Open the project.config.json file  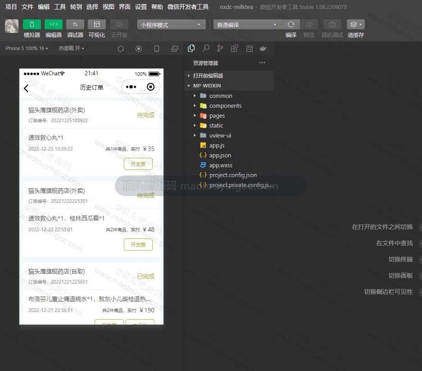click(229, 175)
